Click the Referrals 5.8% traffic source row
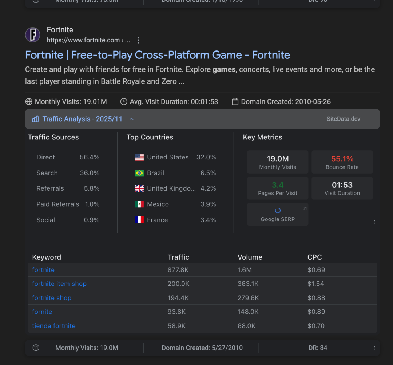The image size is (393, 365). point(68,188)
